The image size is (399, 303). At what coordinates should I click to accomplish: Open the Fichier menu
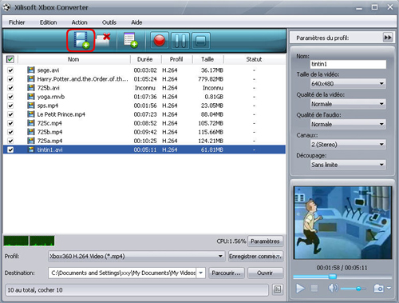pos(17,22)
